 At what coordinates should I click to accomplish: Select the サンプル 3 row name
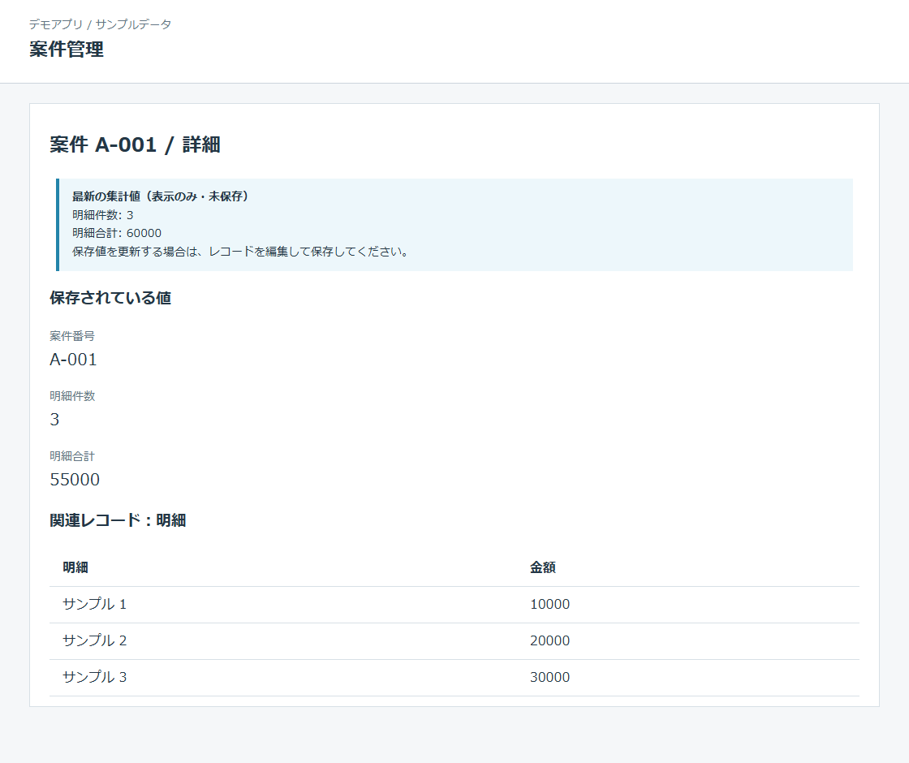click(x=94, y=677)
